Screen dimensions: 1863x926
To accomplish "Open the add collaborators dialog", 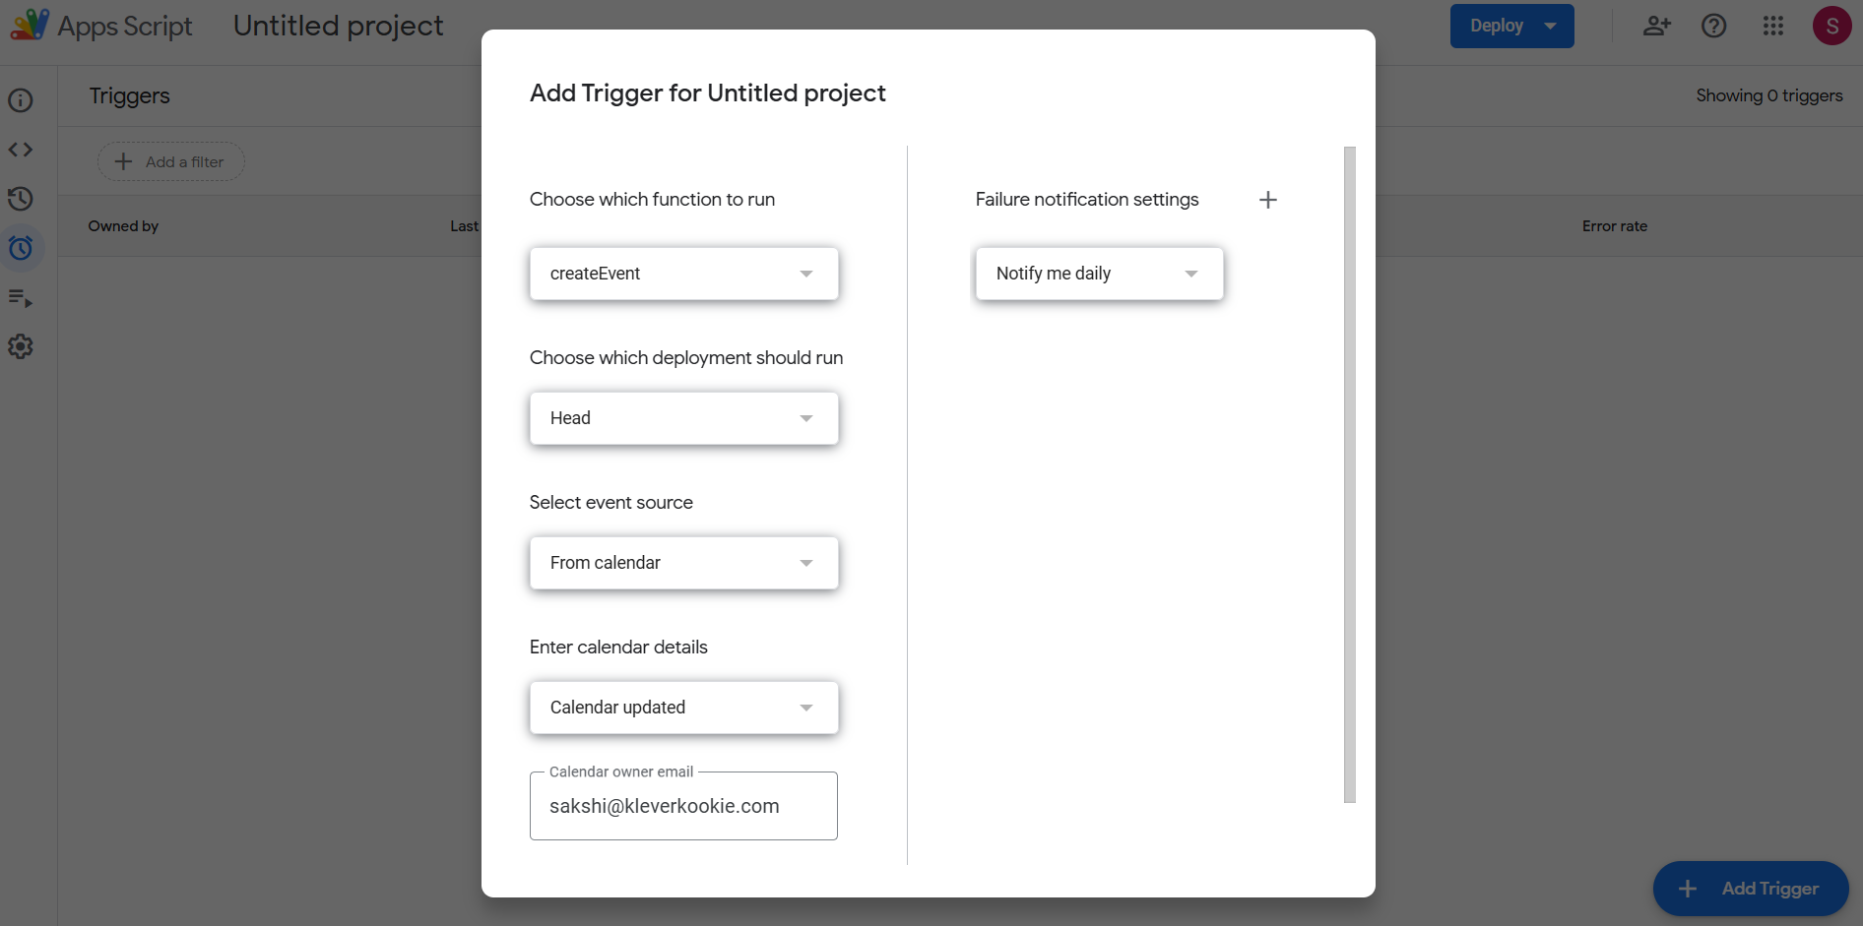I will click(x=1656, y=26).
